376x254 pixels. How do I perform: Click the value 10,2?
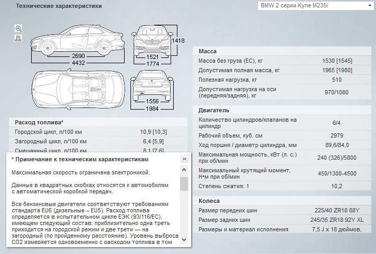(x=337, y=186)
